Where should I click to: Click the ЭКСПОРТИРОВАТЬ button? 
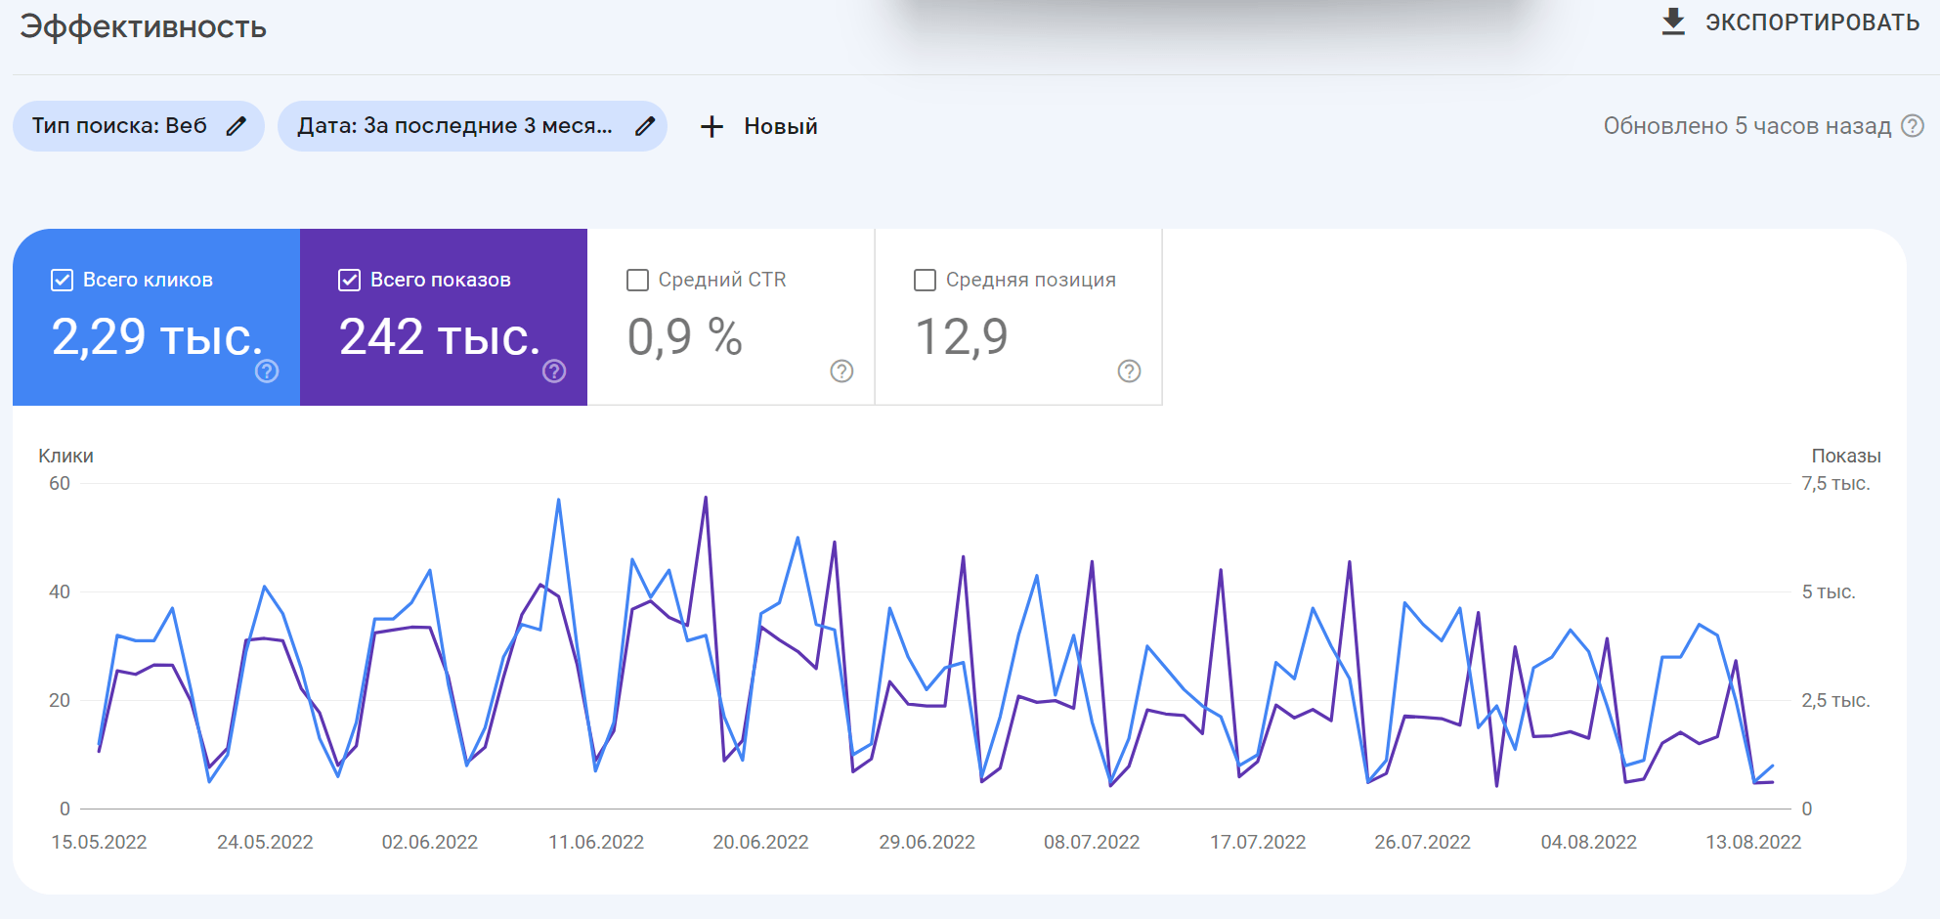pyautogui.click(x=1811, y=22)
